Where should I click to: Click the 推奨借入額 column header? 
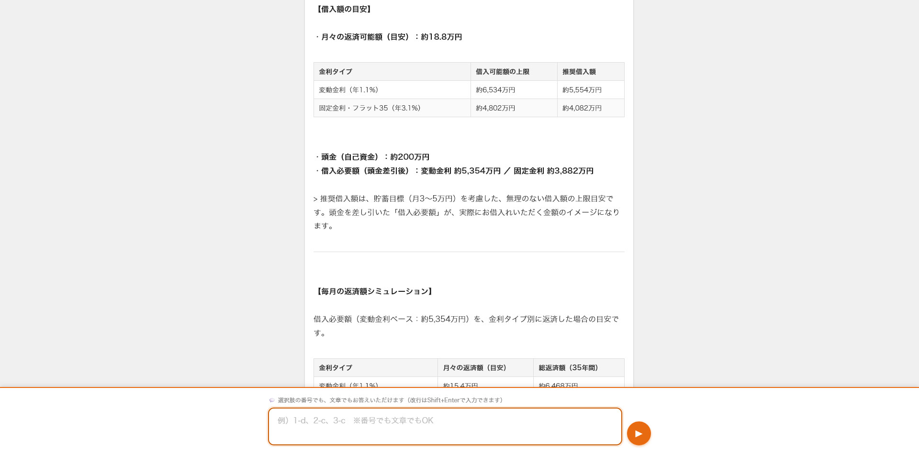point(591,72)
